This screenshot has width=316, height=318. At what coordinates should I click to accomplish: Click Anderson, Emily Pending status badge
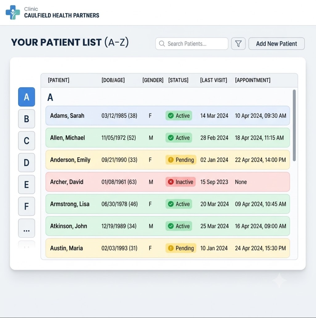pyautogui.click(x=181, y=160)
